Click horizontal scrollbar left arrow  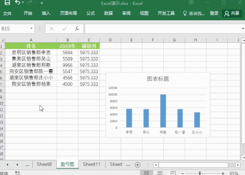tap(156, 165)
